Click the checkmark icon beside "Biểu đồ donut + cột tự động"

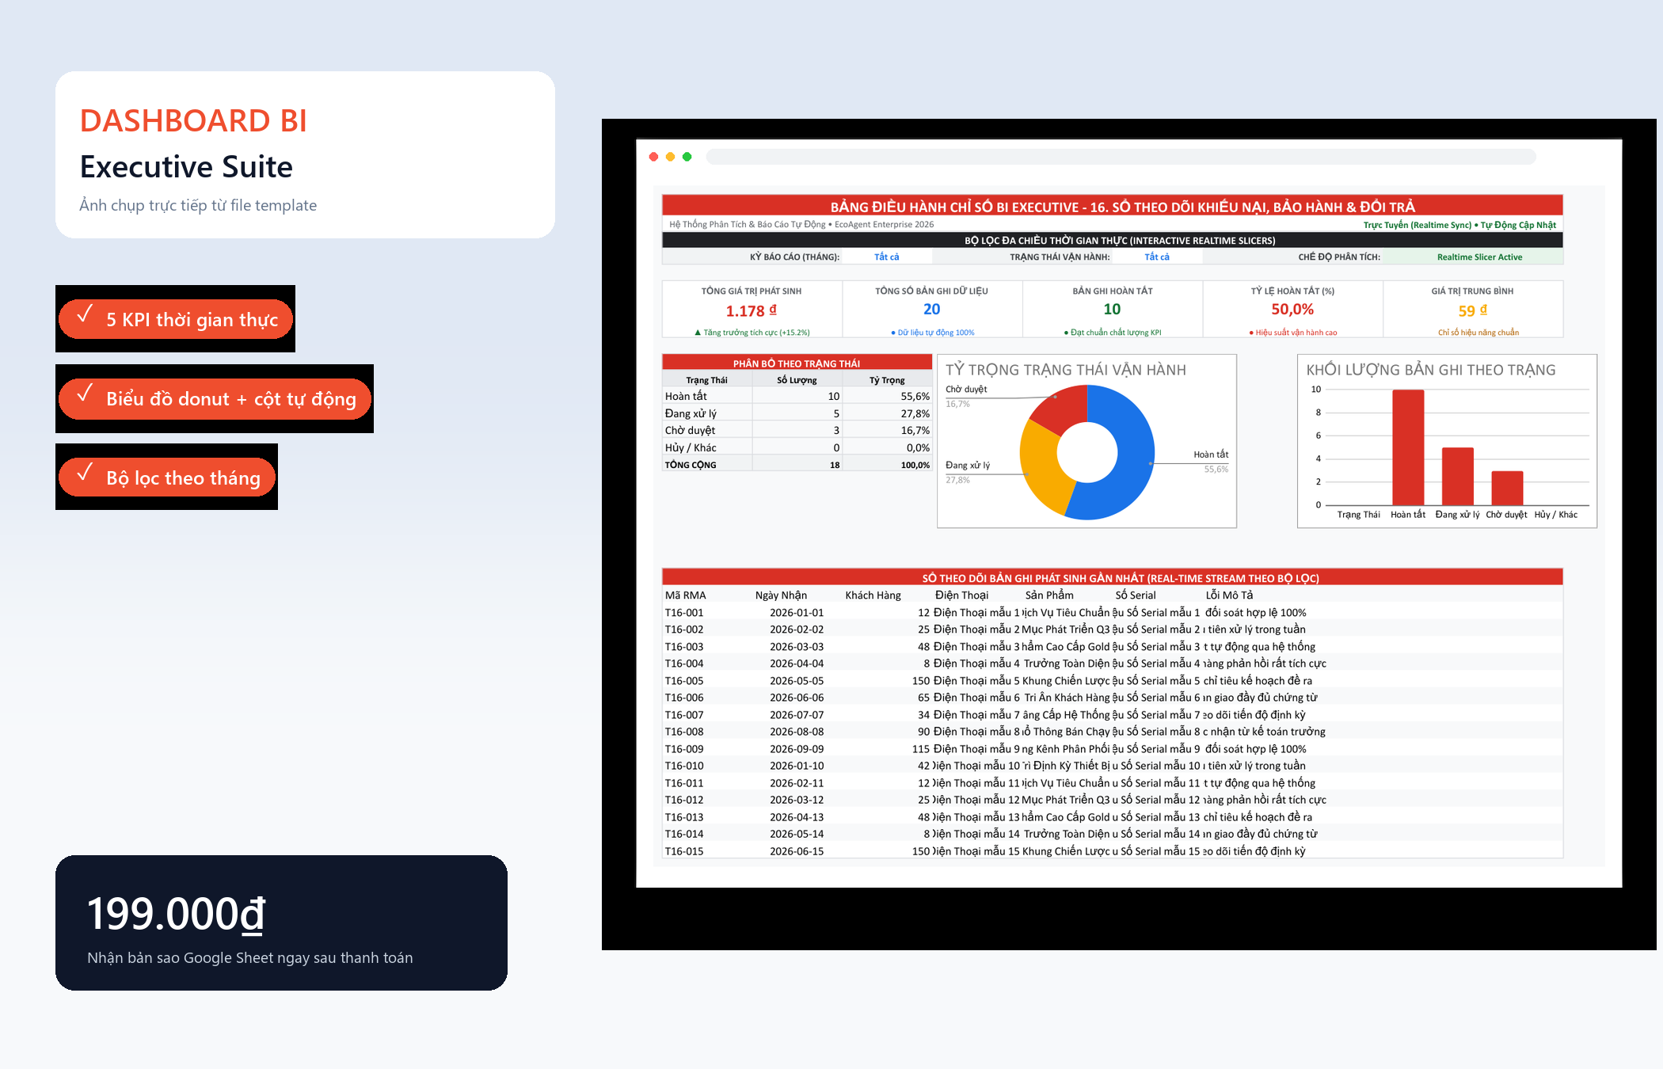pyautogui.click(x=85, y=393)
